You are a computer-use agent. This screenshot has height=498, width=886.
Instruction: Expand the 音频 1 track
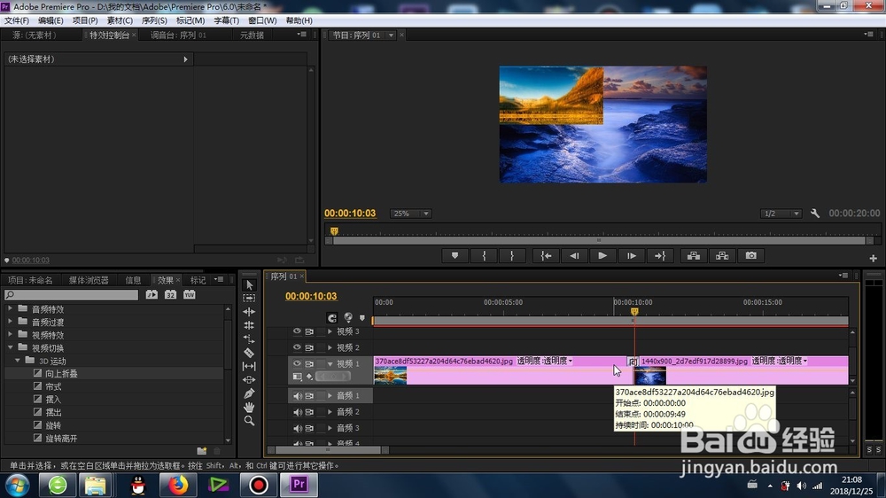click(330, 396)
